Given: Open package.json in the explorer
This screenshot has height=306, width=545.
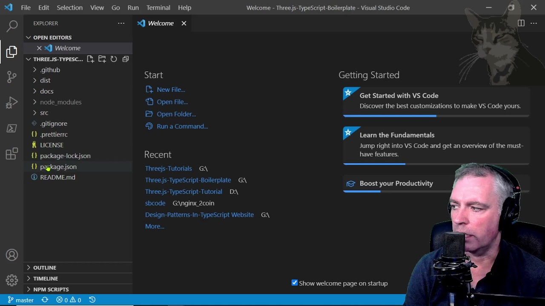Looking at the screenshot, I should click(x=58, y=167).
